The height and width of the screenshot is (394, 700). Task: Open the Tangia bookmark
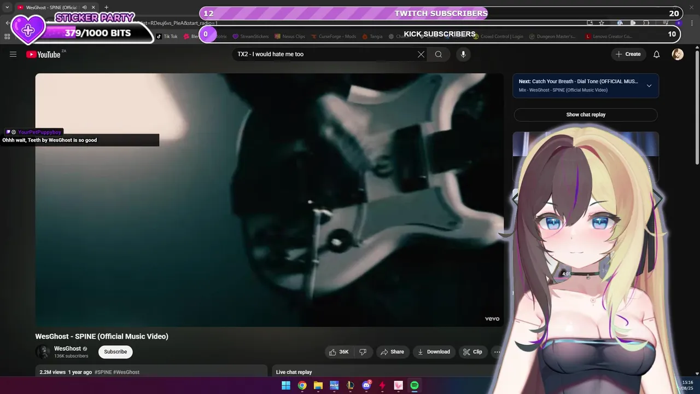point(372,37)
